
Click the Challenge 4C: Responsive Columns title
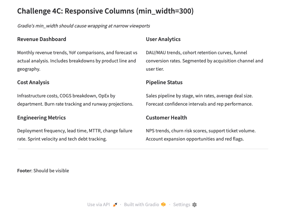105,11
